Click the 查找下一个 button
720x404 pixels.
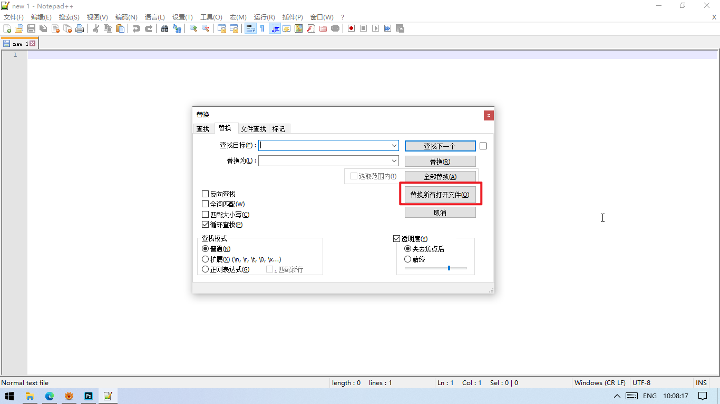pyautogui.click(x=440, y=146)
